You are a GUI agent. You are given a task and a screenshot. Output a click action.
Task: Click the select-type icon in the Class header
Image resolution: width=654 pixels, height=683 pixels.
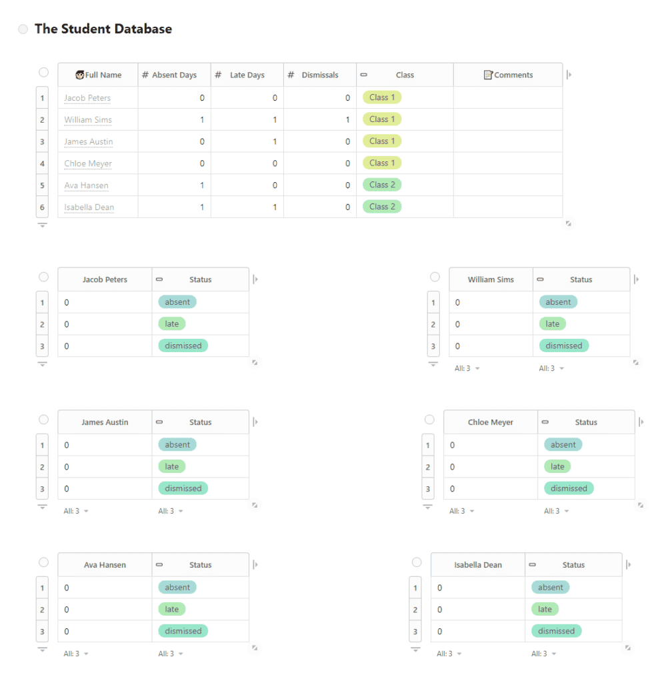coord(364,75)
